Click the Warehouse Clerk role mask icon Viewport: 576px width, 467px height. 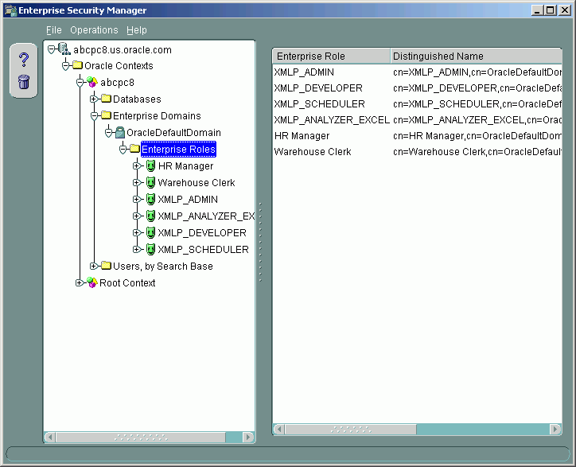point(150,182)
